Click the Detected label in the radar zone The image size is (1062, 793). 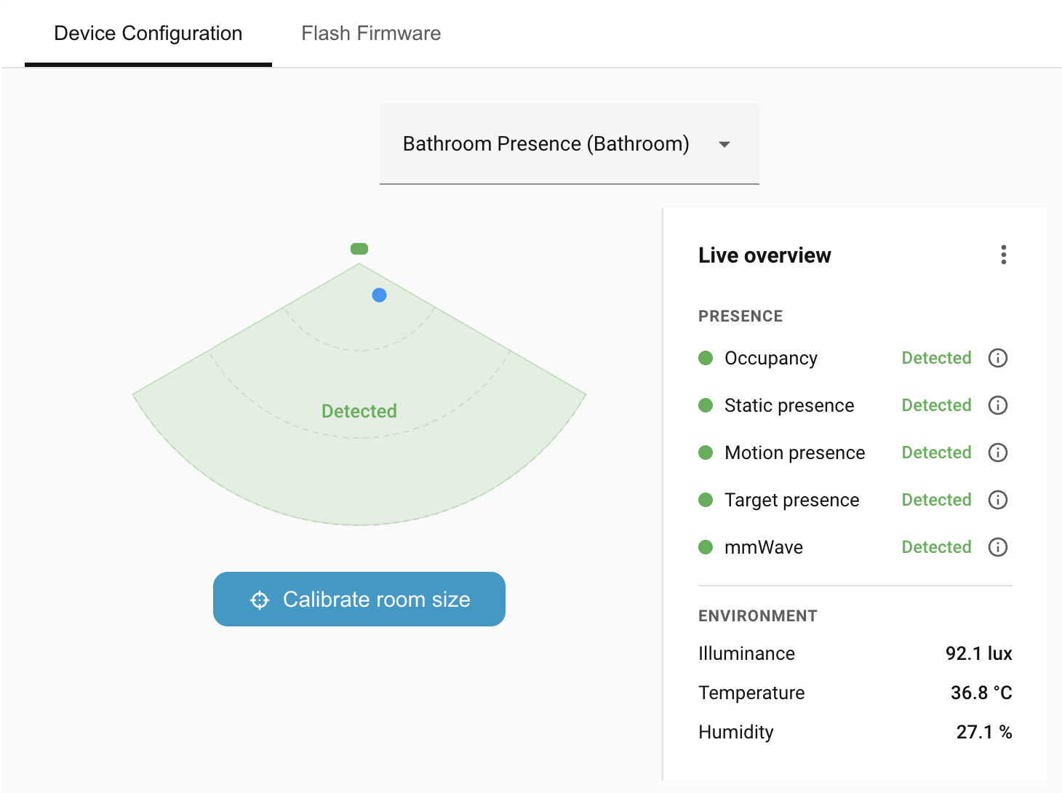tap(359, 411)
